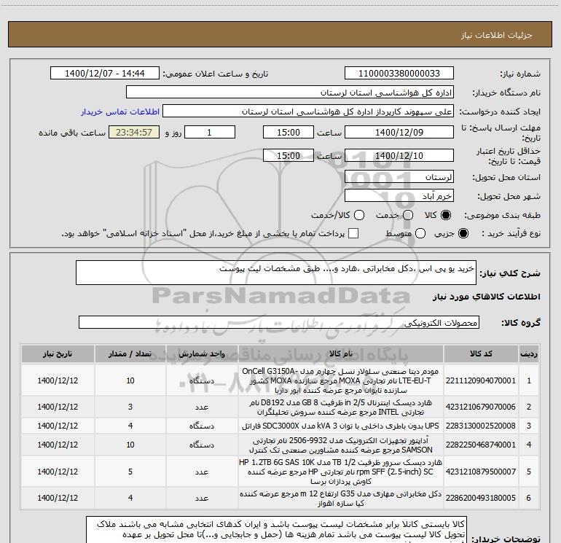This screenshot has width=561, height=543.
Task: Open the اطلاعات تماس خریدار link
Action: point(120,112)
